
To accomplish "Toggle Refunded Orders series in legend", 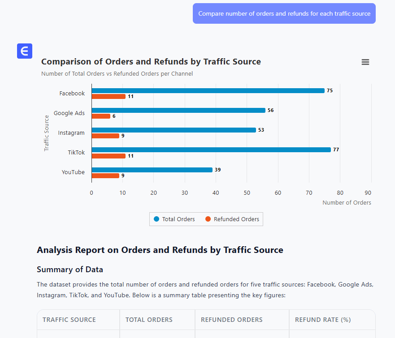I will tap(232, 219).
